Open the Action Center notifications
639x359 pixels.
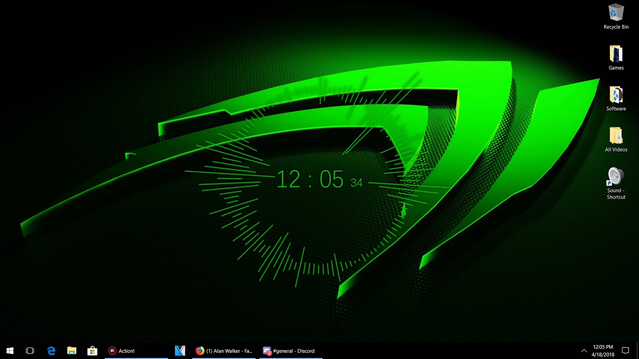[x=626, y=351]
